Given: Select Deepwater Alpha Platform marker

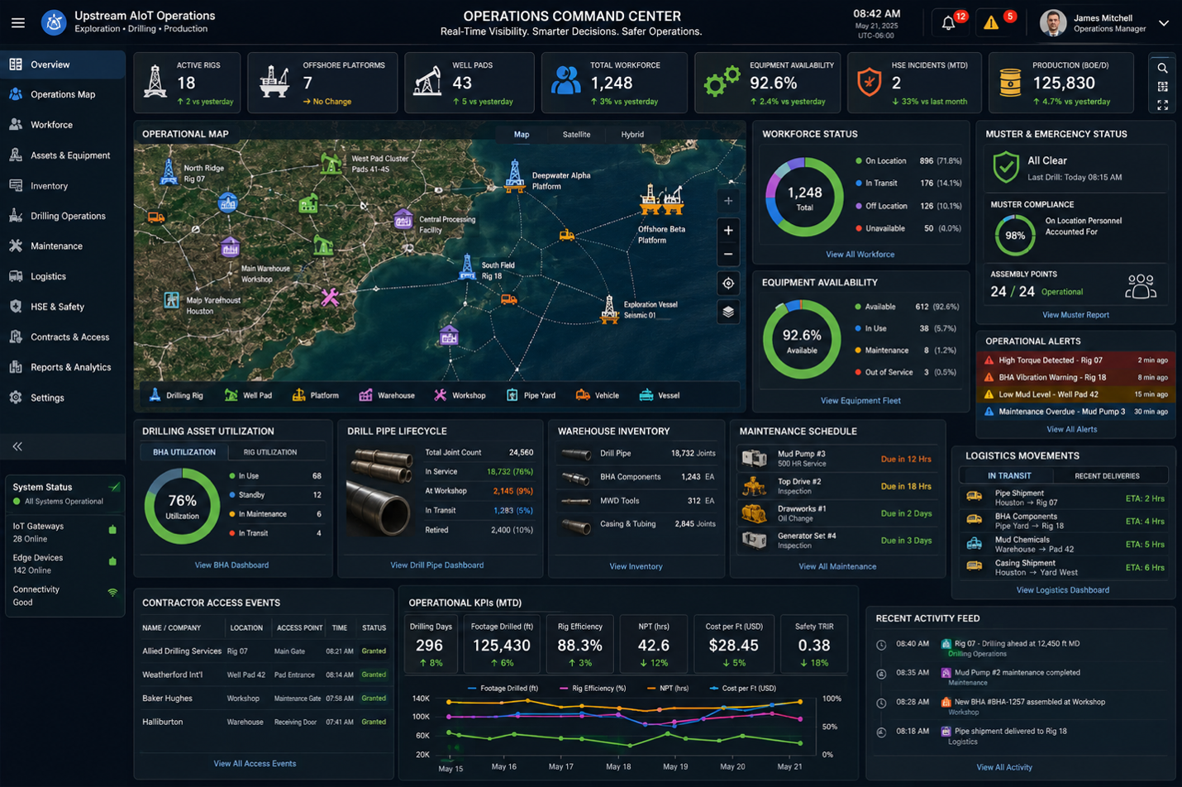Looking at the screenshot, I should coord(514,175).
